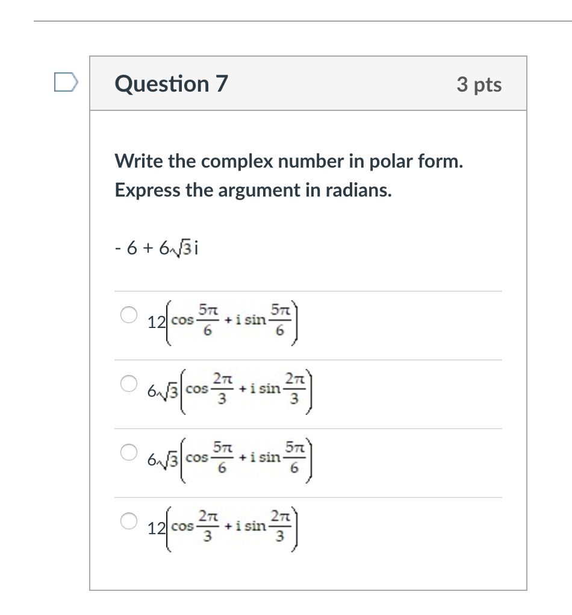Select the last option 12(cos 2π/3 + i sin 2π/3)

128,520
